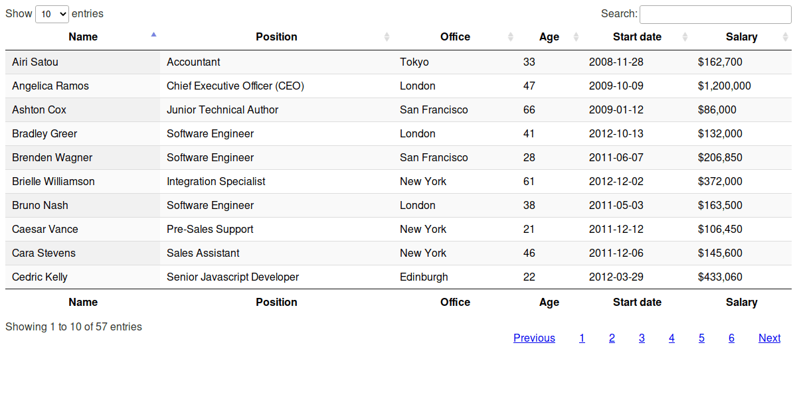Open page 6 of results
This screenshot has height=418, width=797.
[731, 338]
